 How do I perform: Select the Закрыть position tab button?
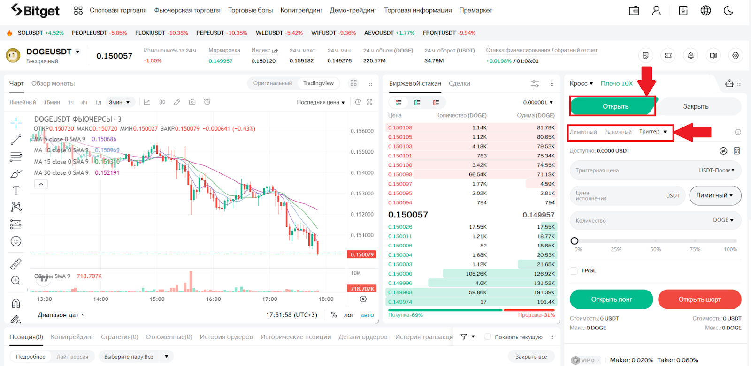[x=696, y=106]
